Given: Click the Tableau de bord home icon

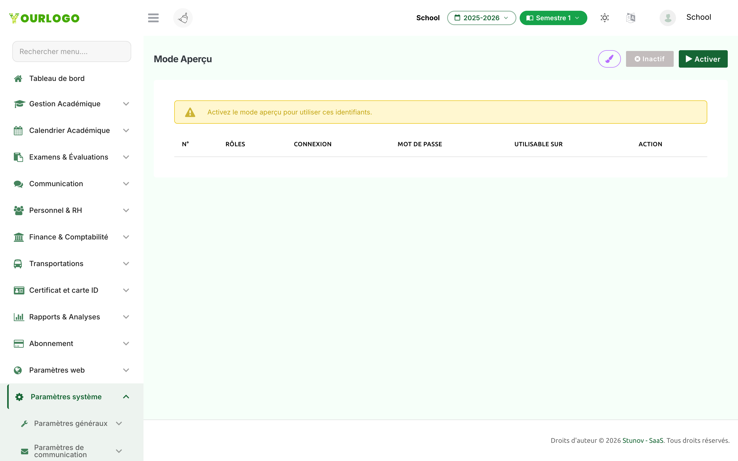Looking at the screenshot, I should (18, 79).
